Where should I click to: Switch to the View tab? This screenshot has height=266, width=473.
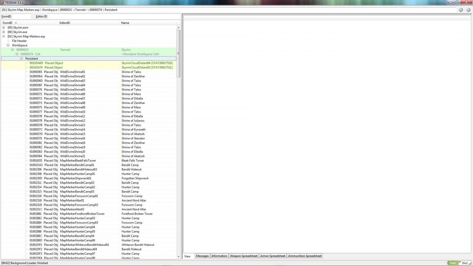click(x=187, y=256)
